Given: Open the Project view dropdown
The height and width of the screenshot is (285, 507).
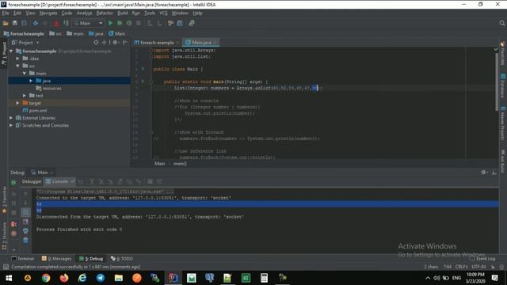Looking at the screenshot, I should [x=25, y=42].
